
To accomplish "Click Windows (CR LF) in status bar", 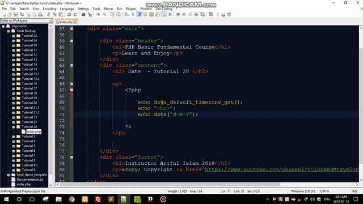I will click(303, 192).
